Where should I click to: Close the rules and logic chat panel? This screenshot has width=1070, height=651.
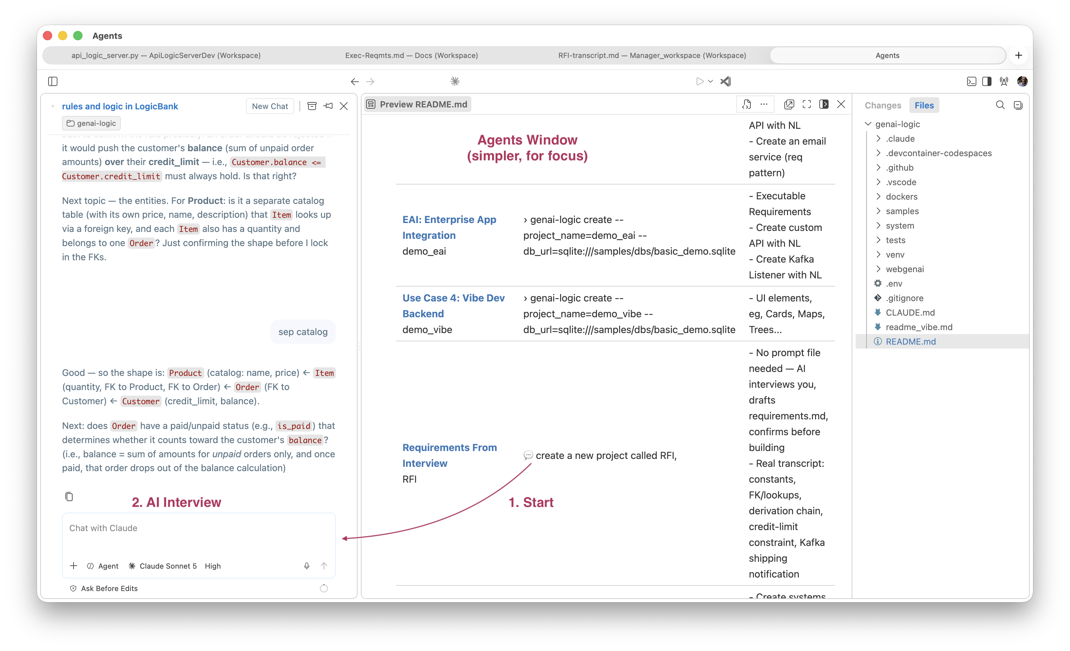click(x=343, y=106)
